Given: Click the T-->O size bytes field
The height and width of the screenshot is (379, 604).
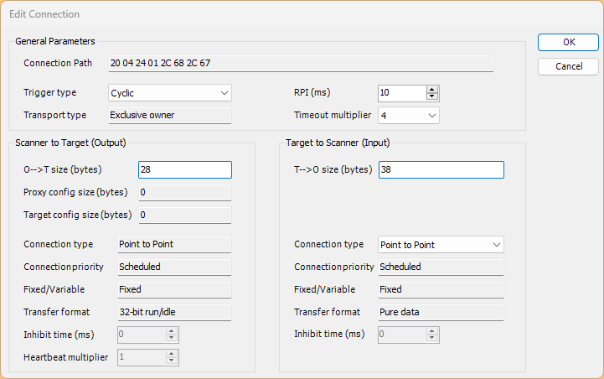Looking at the screenshot, I should point(441,169).
